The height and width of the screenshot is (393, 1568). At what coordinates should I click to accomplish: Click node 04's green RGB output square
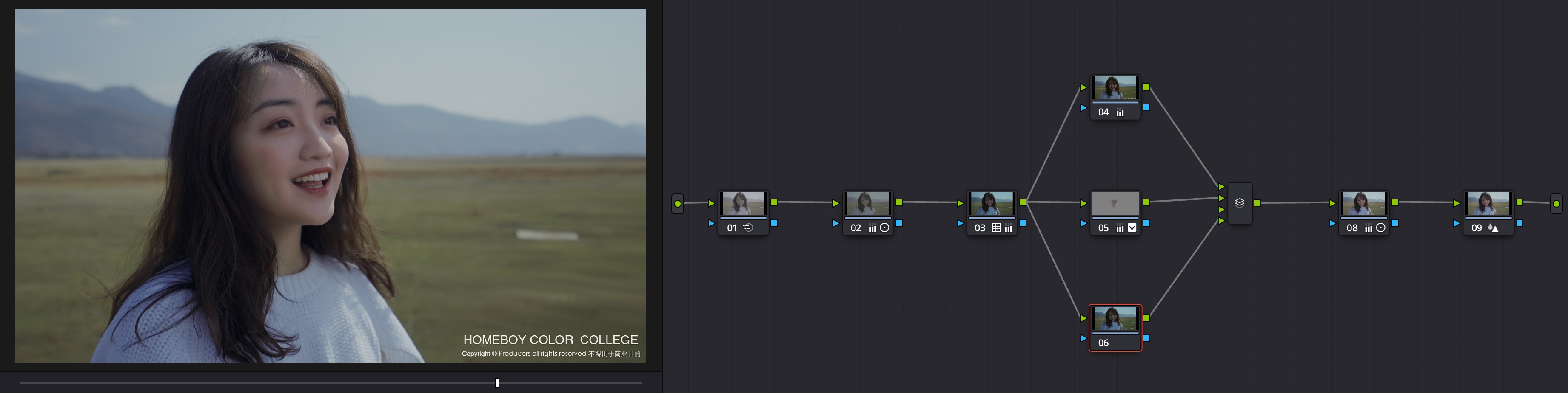click(x=1146, y=87)
